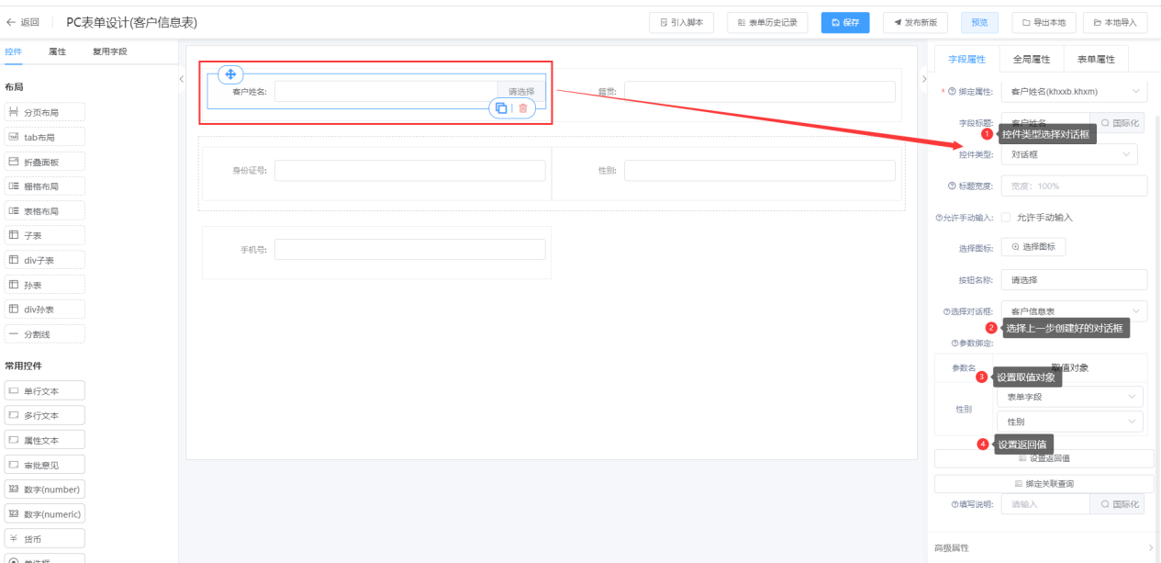Save the form with 保存
The width and height of the screenshot is (1161, 563).
[x=845, y=22]
